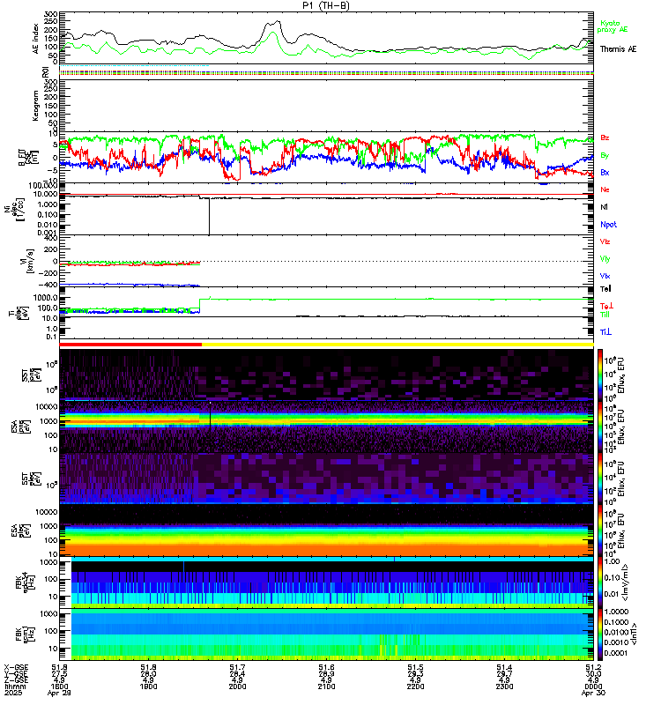Screen dimensions: 661x705
Task: Click the green By legend label
Action: pos(605,155)
